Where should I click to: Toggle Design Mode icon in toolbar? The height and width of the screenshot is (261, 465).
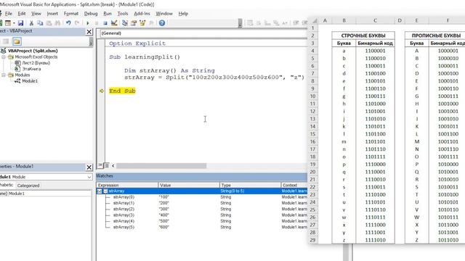114,23
